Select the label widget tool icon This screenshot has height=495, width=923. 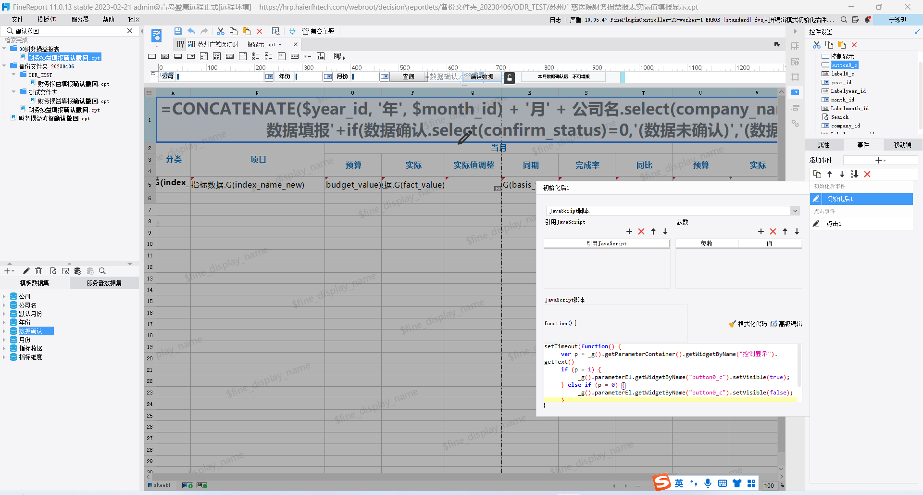[165, 56]
